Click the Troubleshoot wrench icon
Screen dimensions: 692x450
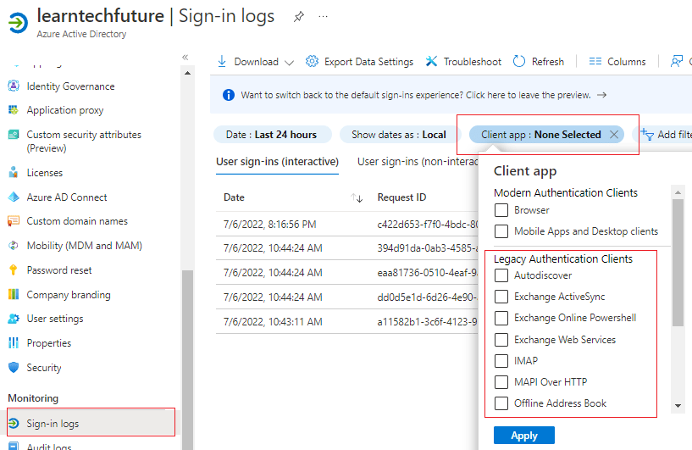tap(432, 62)
